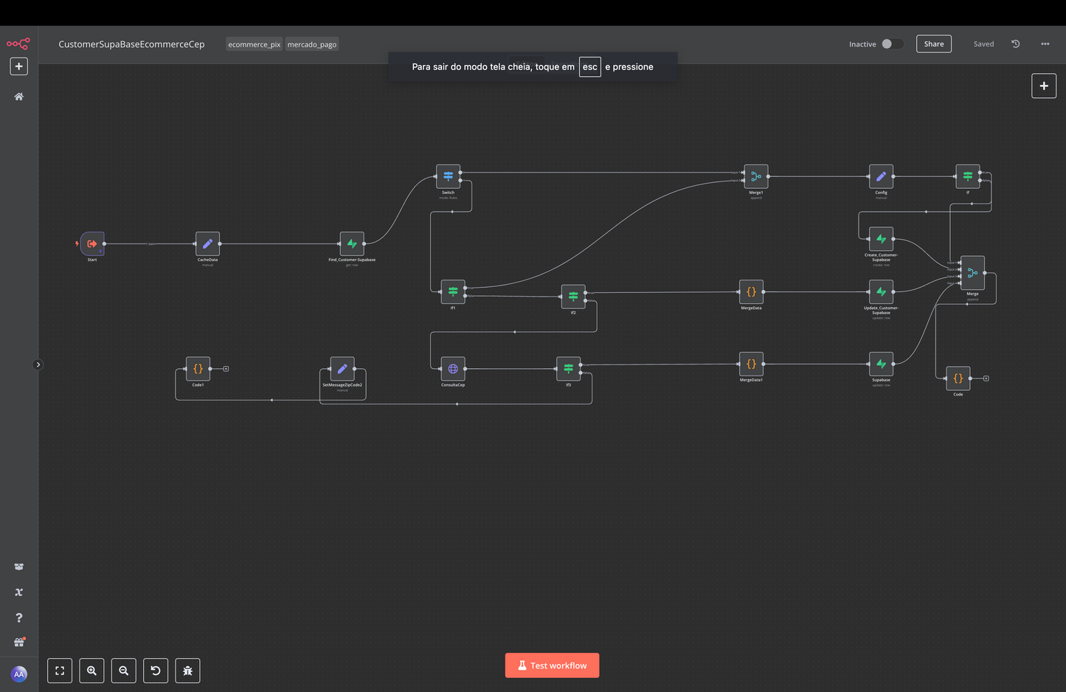This screenshot has height=692, width=1066.
Task: Select the mercado_pago tag
Action: 312,45
